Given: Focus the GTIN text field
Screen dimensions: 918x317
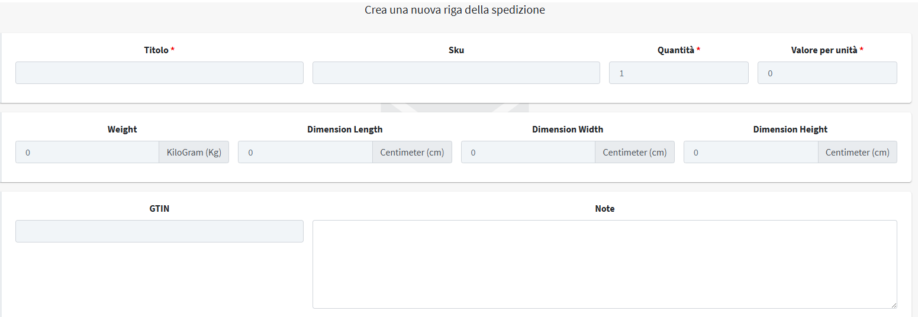Looking at the screenshot, I should (x=159, y=231).
